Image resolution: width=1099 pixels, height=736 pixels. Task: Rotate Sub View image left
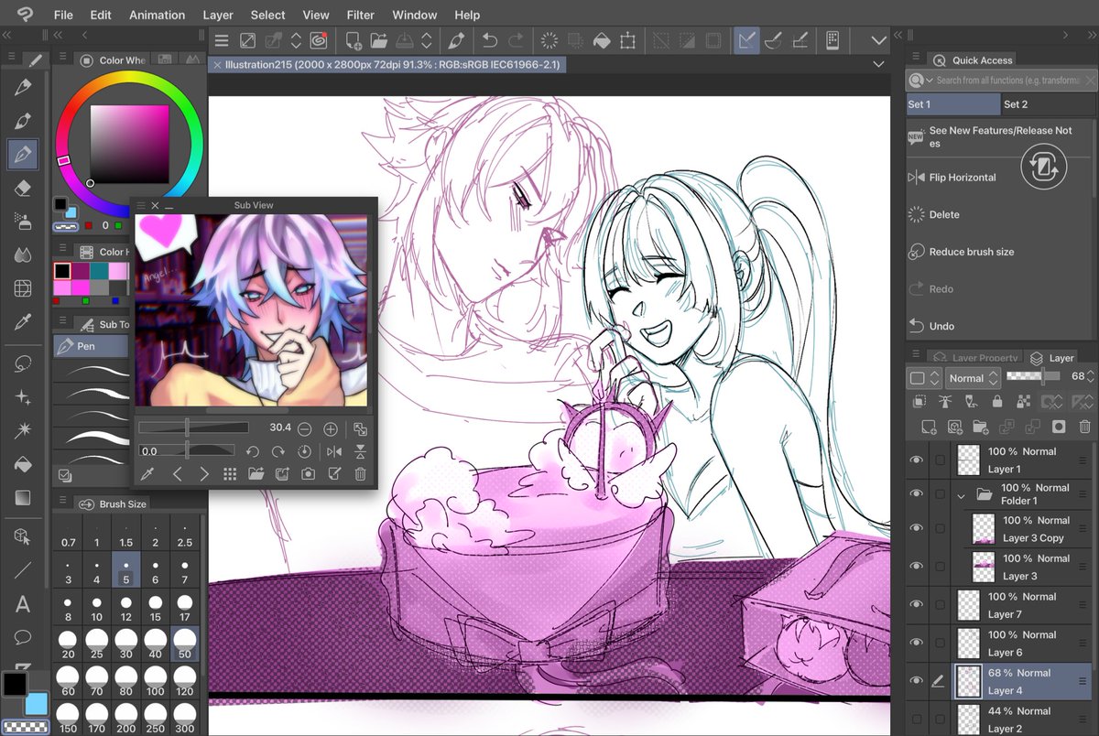click(253, 451)
